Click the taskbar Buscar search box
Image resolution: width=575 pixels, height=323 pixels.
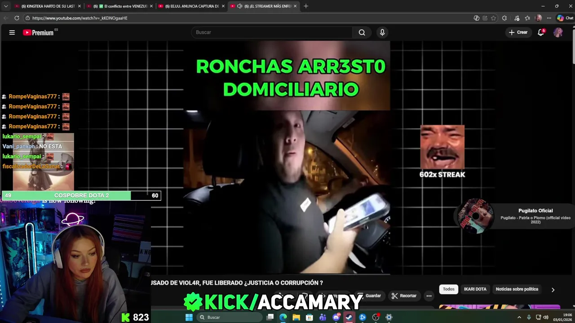tap(230, 317)
